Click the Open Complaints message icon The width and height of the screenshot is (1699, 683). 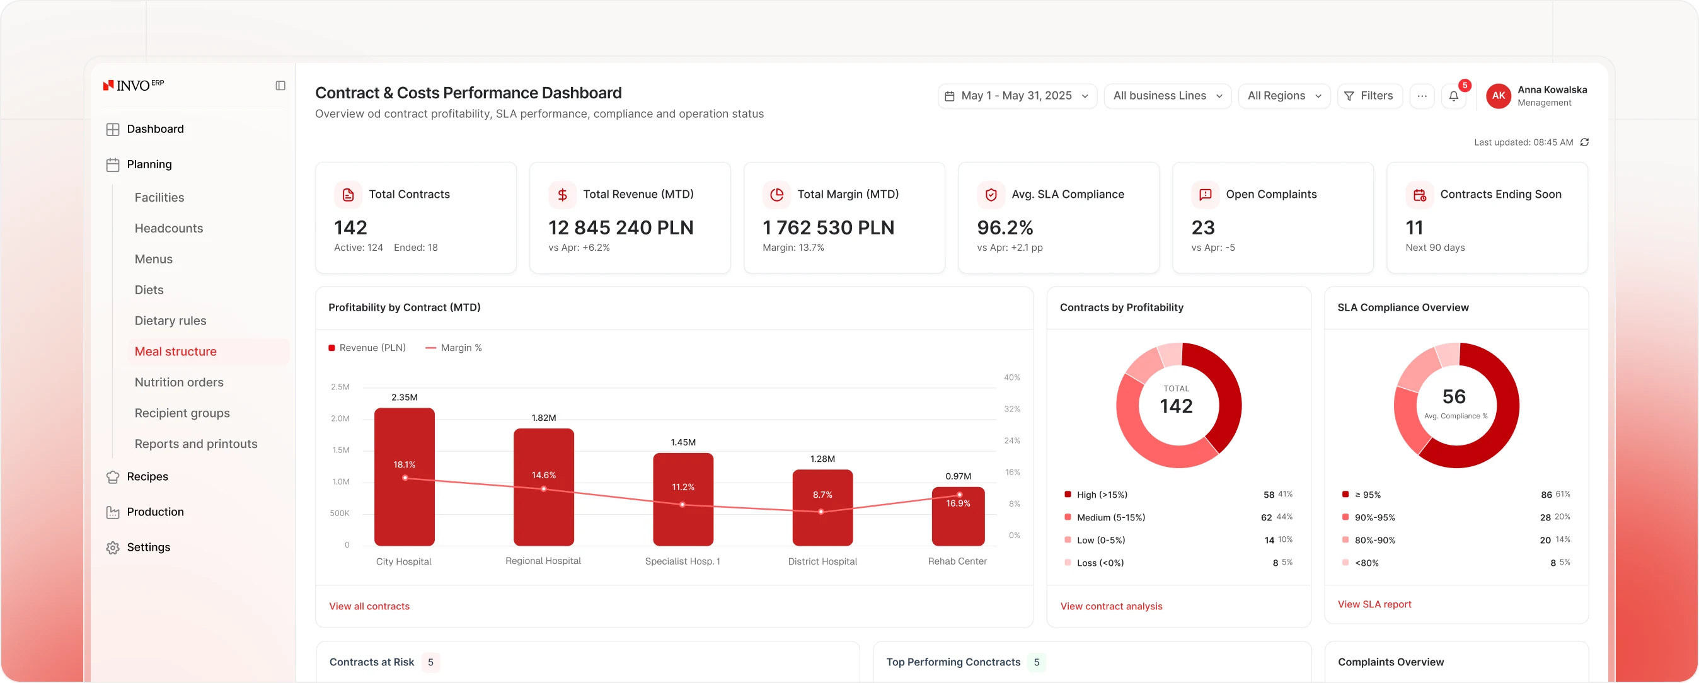tap(1205, 195)
